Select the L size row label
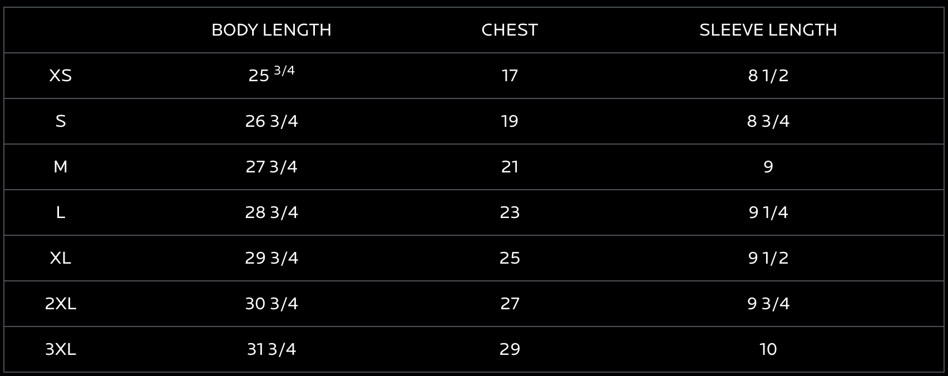The height and width of the screenshot is (376, 948). 60,212
